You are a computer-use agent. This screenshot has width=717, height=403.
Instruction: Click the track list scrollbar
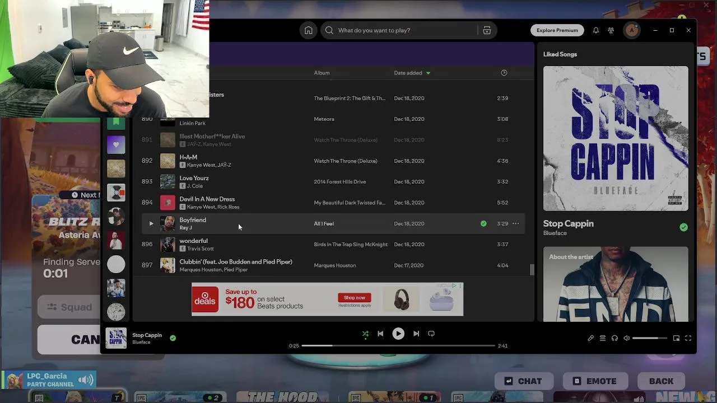pos(532,269)
